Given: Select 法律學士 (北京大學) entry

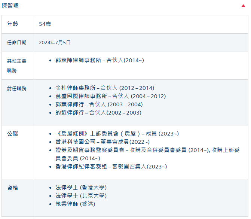Looking at the screenshot, I should (x=81, y=196).
